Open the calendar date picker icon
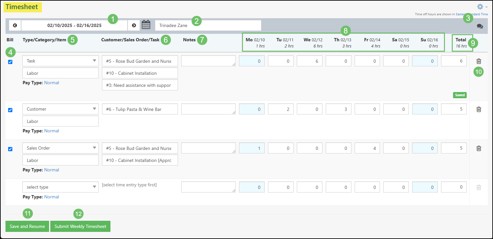Image resolution: width=493 pixels, height=239 pixels. pyautogui.click(x=146, y=25)
